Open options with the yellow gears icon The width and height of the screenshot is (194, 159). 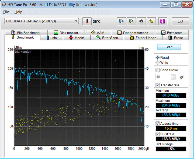pyautogui.click(x=151, y=21)
